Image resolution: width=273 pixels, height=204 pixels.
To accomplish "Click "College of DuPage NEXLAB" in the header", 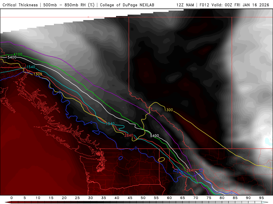I will coord(127,5).
